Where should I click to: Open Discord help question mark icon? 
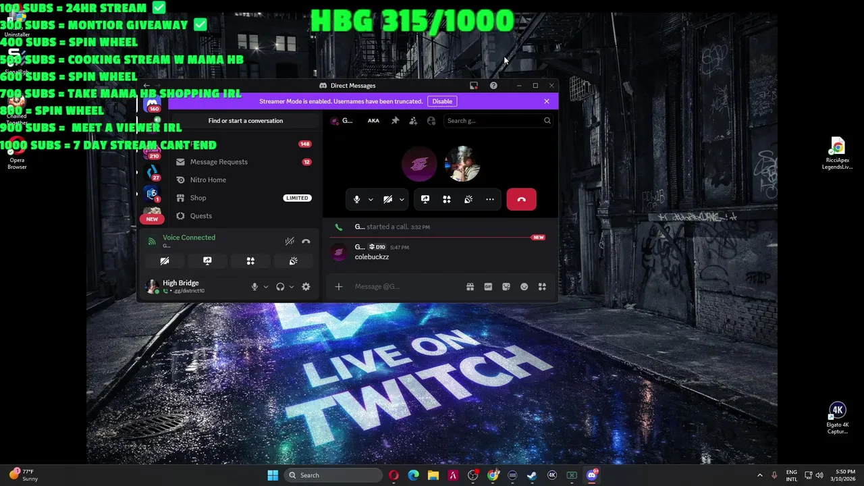pyautogui.click(x=493, y=86)
